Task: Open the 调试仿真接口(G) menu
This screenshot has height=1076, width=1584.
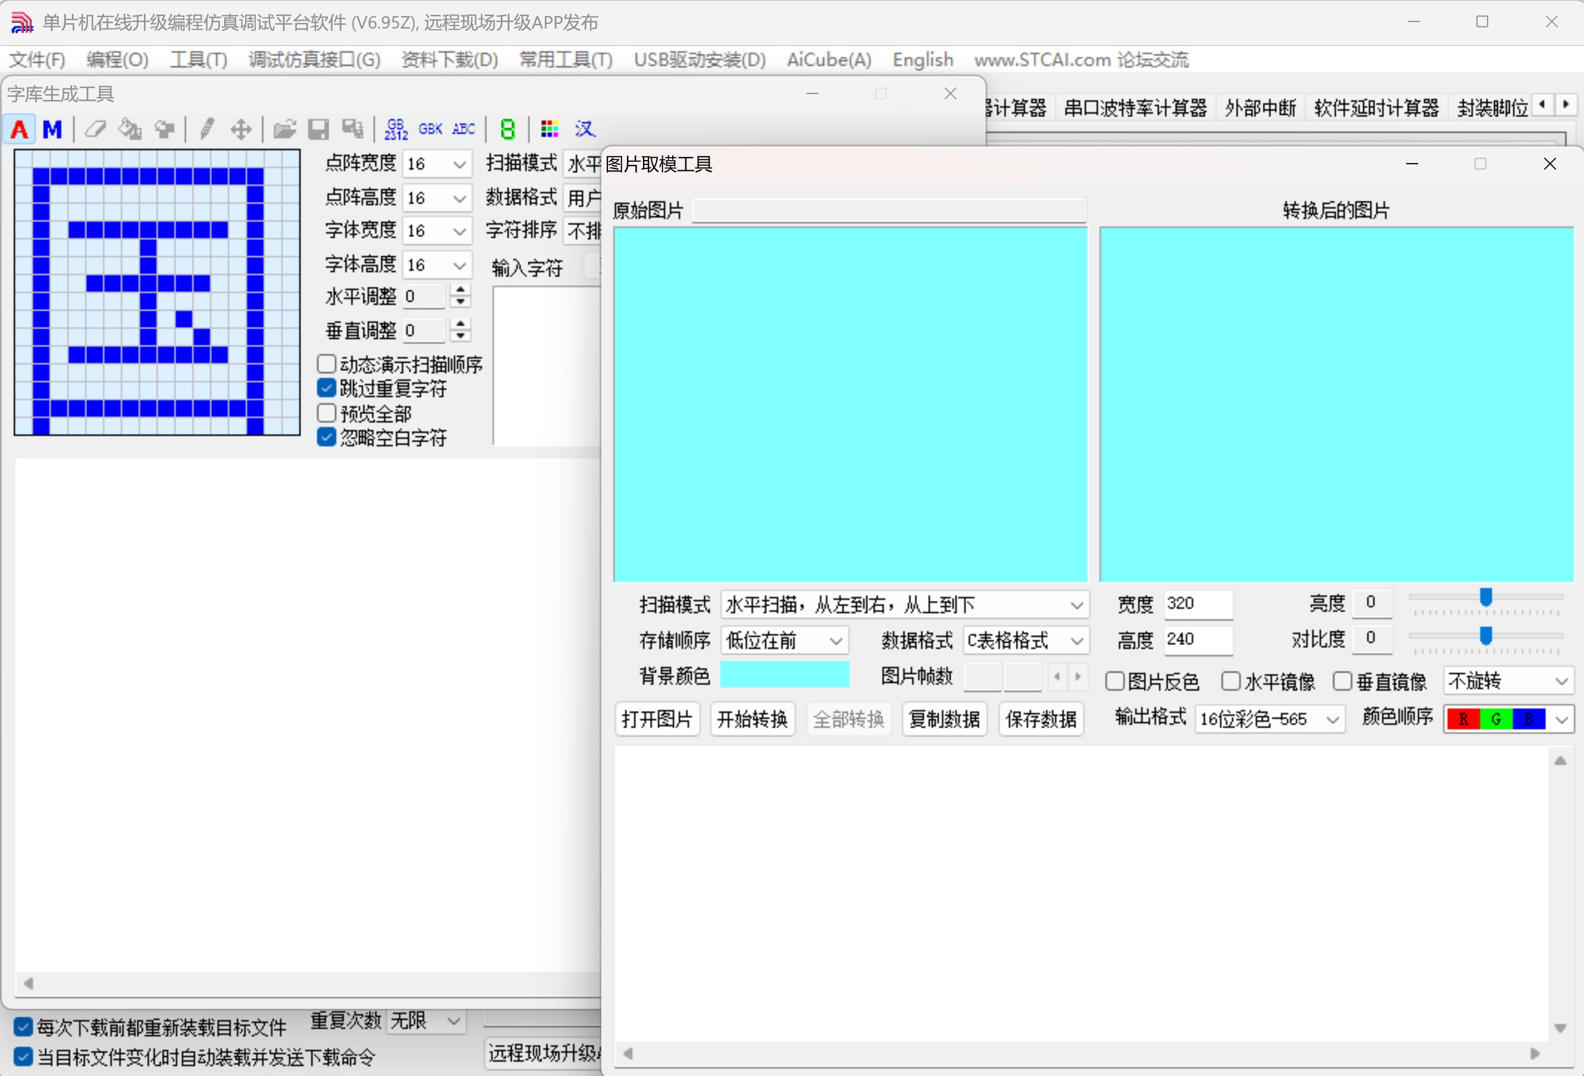Action: pyautogui.click(x=314, y=60)
